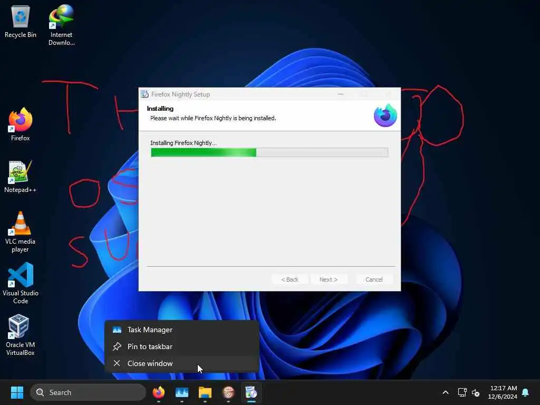Click the Next > button in the installer
540x405 pixels.
point(329,279)
